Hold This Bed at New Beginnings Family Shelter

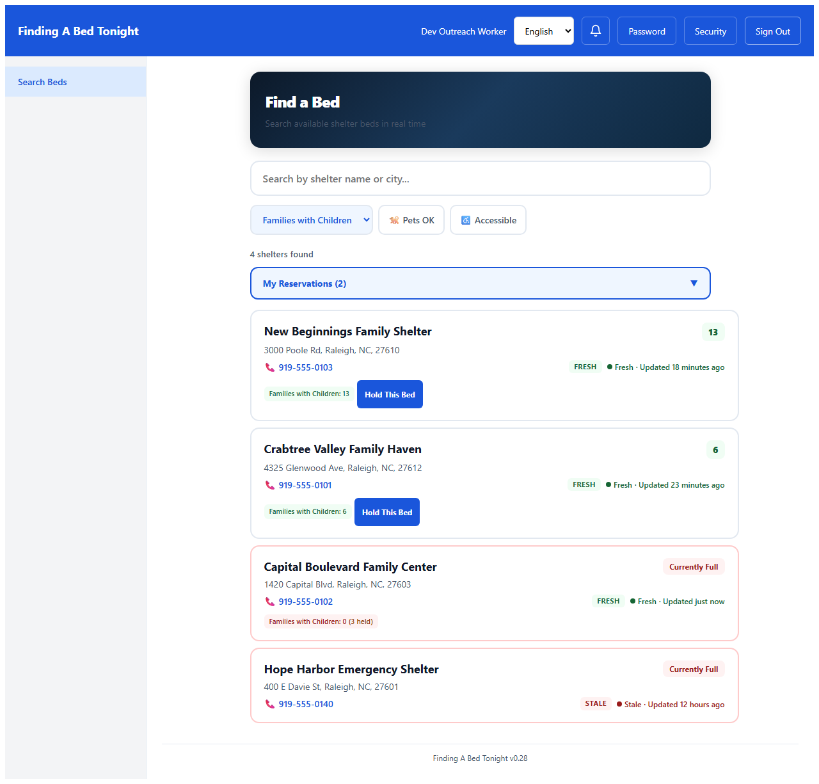[x=390, y=394]
